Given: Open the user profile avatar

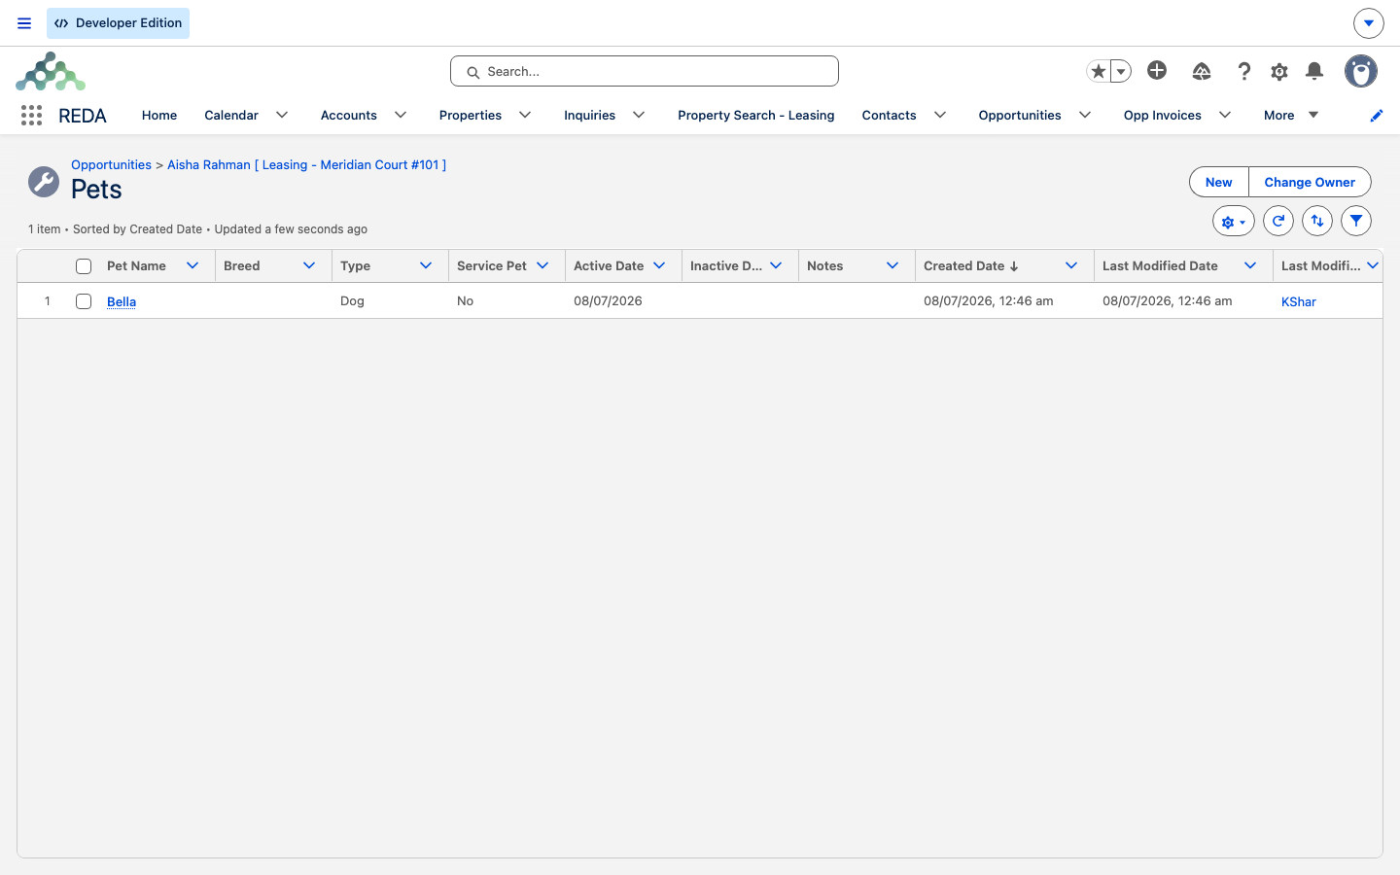Looking at the screenshot, I should coord(1361,71).
